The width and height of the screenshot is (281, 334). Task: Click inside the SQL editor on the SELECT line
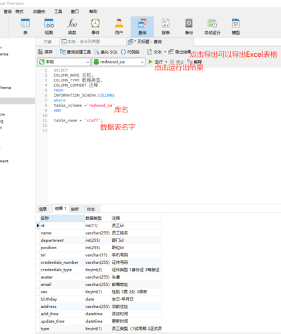[x=61, y=70]
